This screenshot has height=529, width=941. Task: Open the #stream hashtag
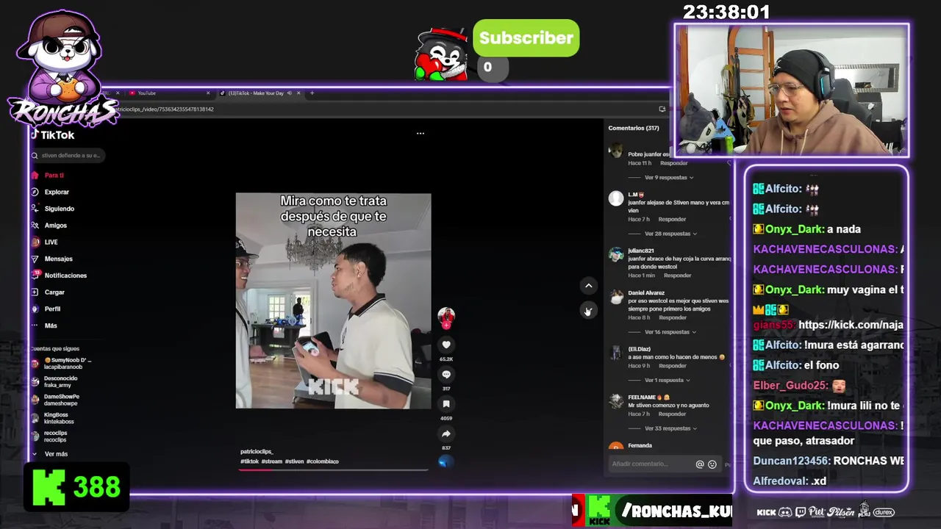[271, 461]
